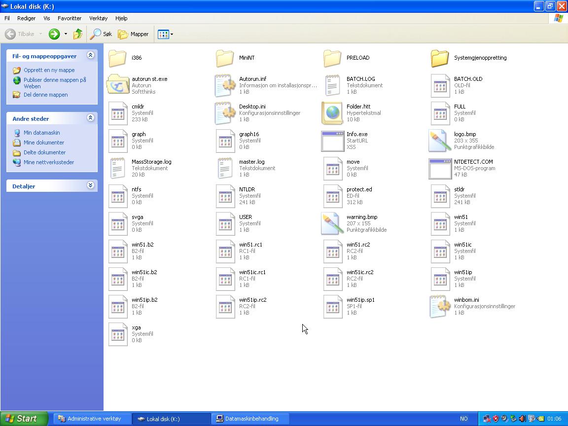Click the green Forward arrow button
The height and width of the screenshot is (426, 568).
point(54,34)
